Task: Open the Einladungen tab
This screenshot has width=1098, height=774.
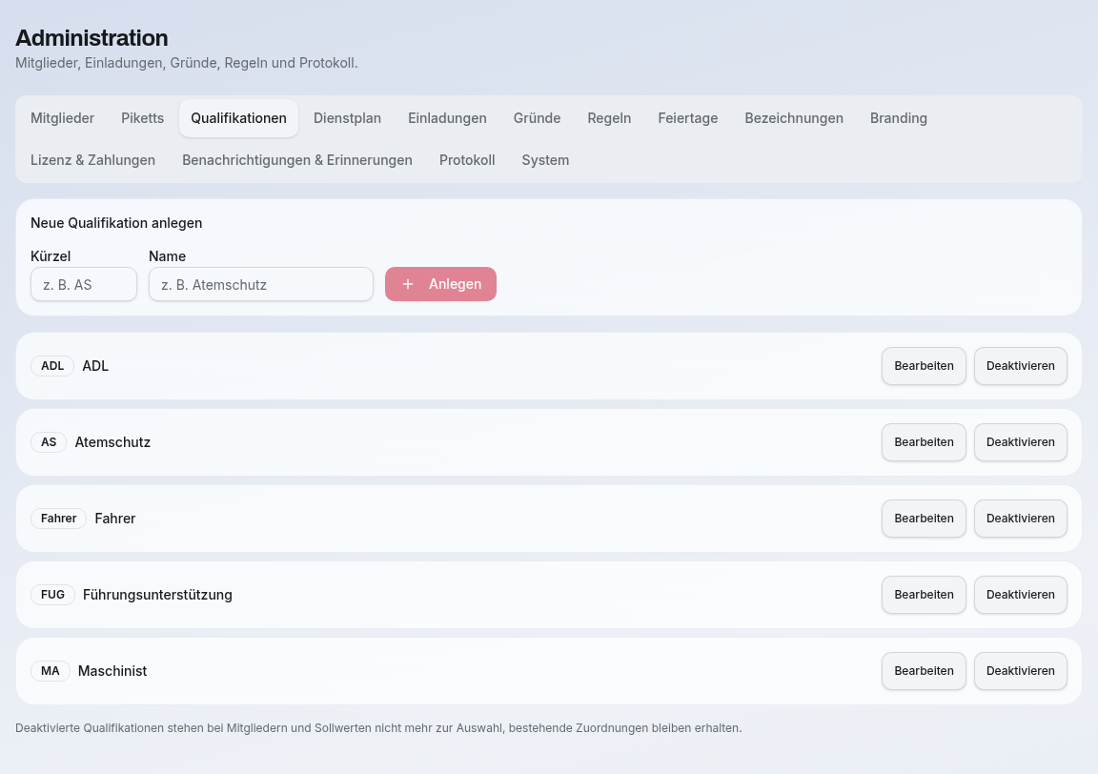Action: (x=447, y=118)
